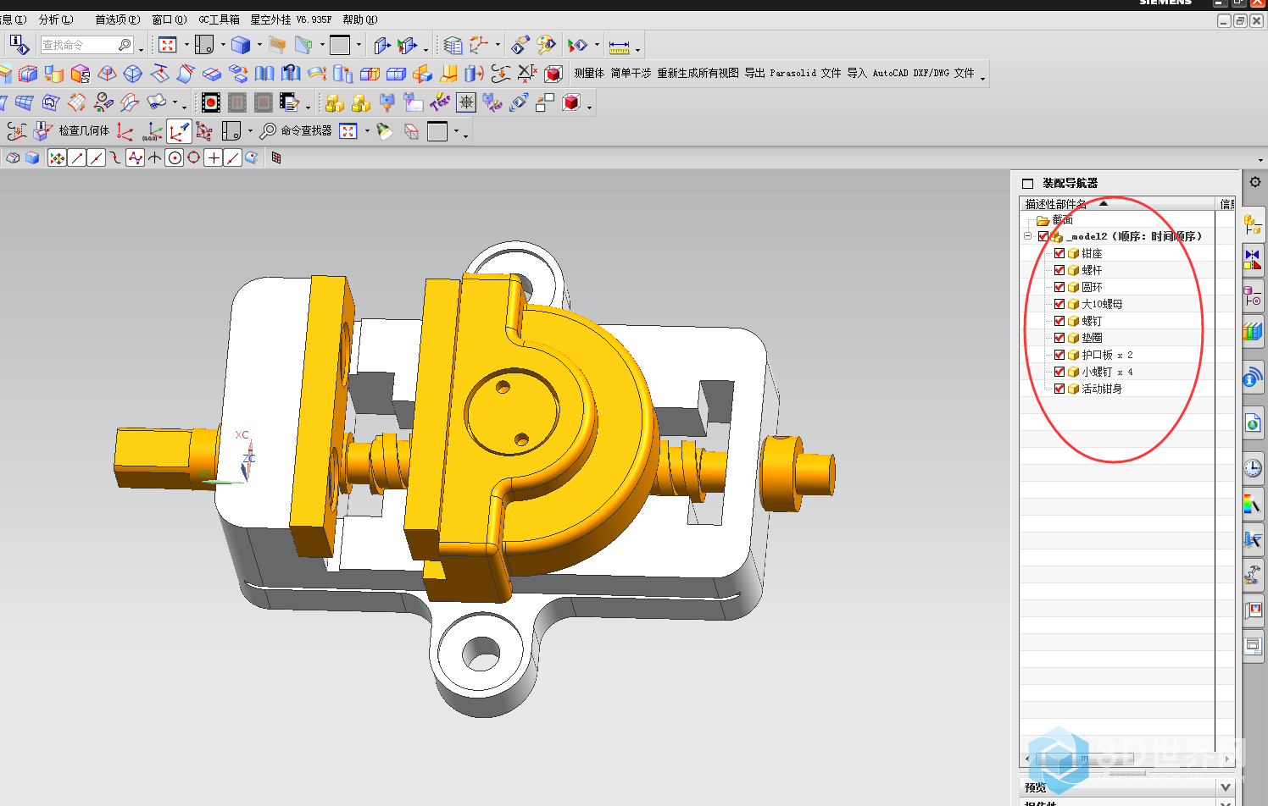Click the purple Text tool icon
The image size is (1268, 806).
click(440, 102)
